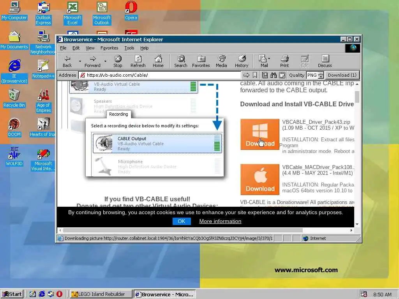Open the Edit menu
Screen dimensions: 399x299
tap(76, 48)
